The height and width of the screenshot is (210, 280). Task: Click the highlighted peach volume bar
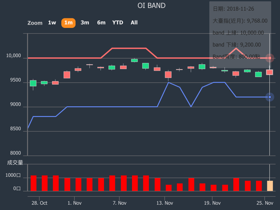click(270, 186)
